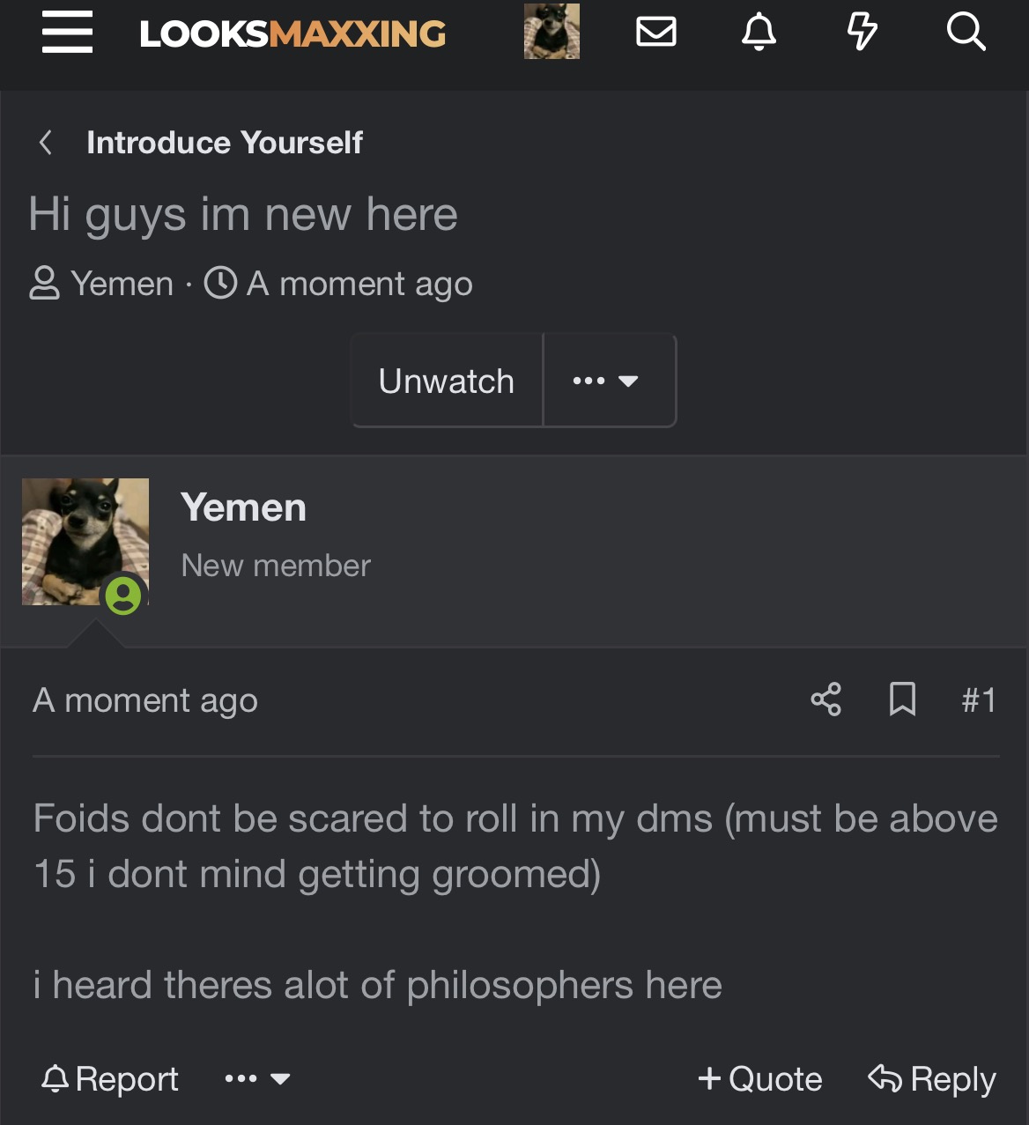
Task: Open the search magnifier icon
Action: (x=966, y=33)
